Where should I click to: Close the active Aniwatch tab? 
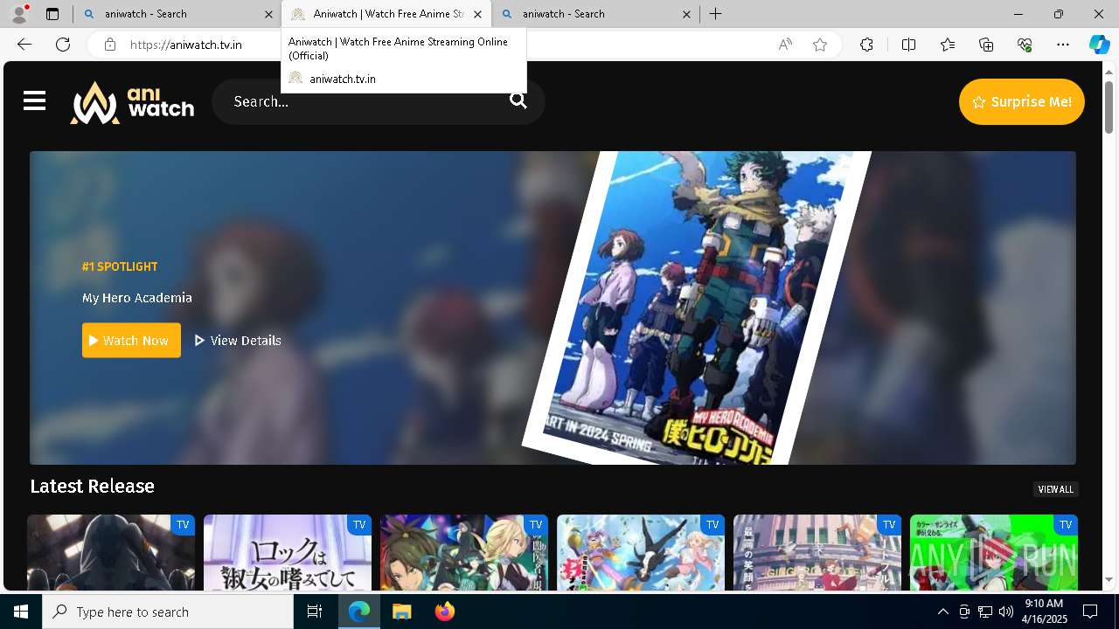(x=477, y=14)
